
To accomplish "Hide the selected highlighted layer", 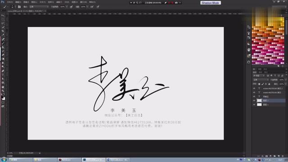I will (x=254, y=100).
